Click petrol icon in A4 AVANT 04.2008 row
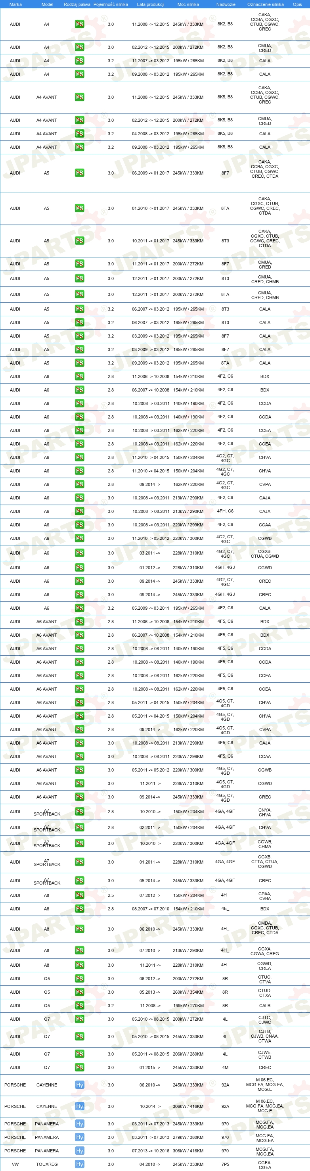This screenshot has height=1171, width=310. pos(80,134)
